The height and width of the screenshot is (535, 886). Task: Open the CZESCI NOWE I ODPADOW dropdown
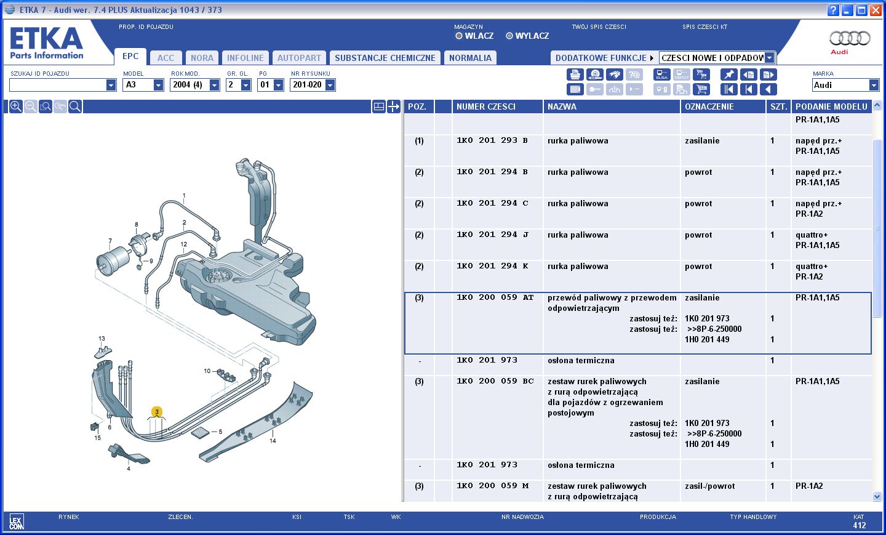769,58
